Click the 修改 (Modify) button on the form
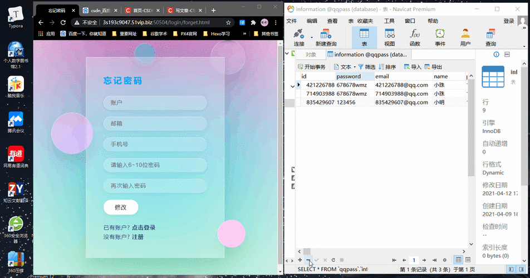The width and height of the screenshot is (530, 278). tap(120, 207)
